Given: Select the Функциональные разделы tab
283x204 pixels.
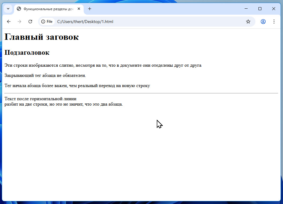Looking at the screenshot, I should point(49,9).
